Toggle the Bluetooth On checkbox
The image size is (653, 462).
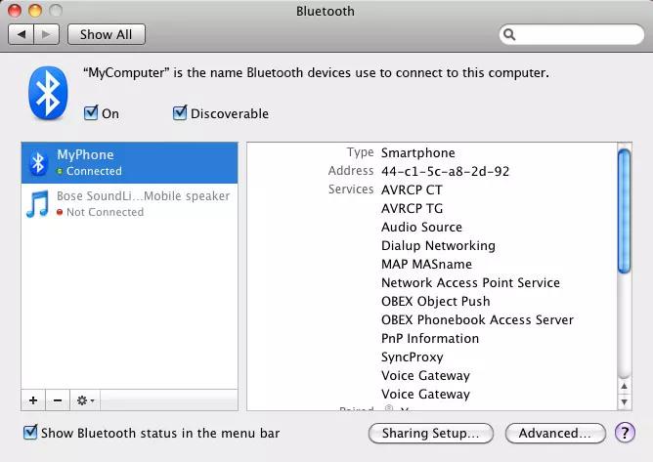(91, 112)
